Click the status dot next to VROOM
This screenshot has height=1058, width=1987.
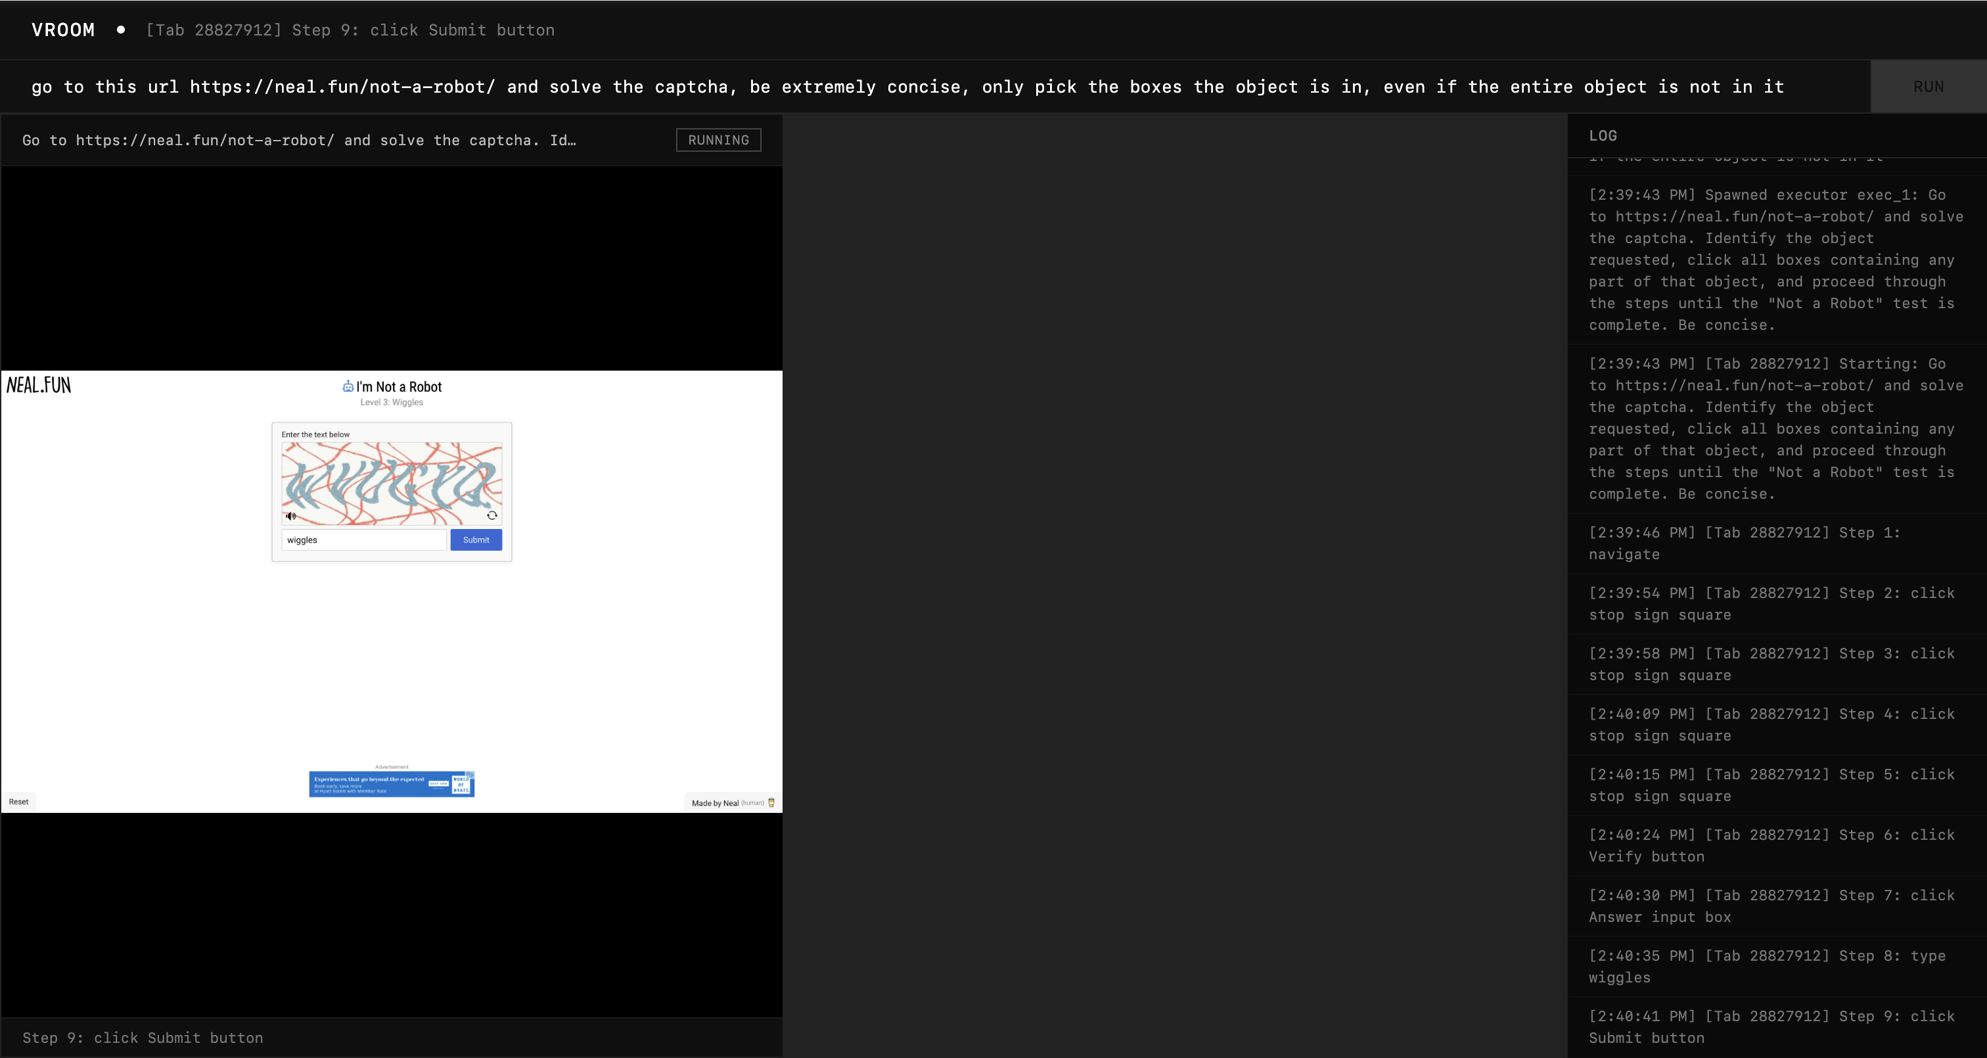tap(121, 30)
